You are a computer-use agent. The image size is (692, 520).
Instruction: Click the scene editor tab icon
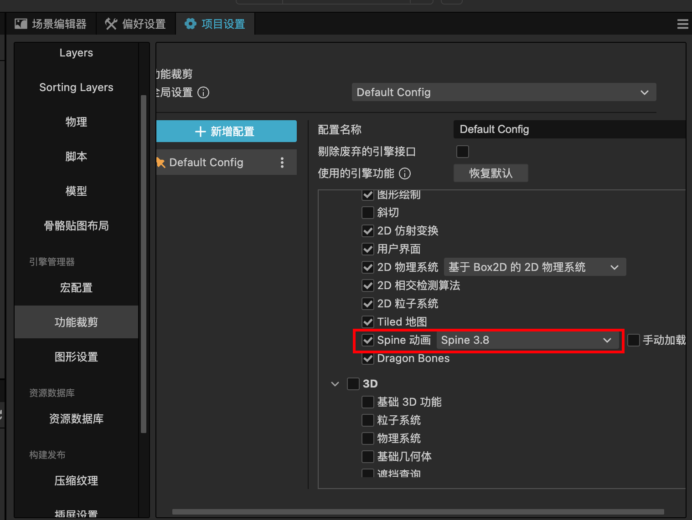click(21, 24)
